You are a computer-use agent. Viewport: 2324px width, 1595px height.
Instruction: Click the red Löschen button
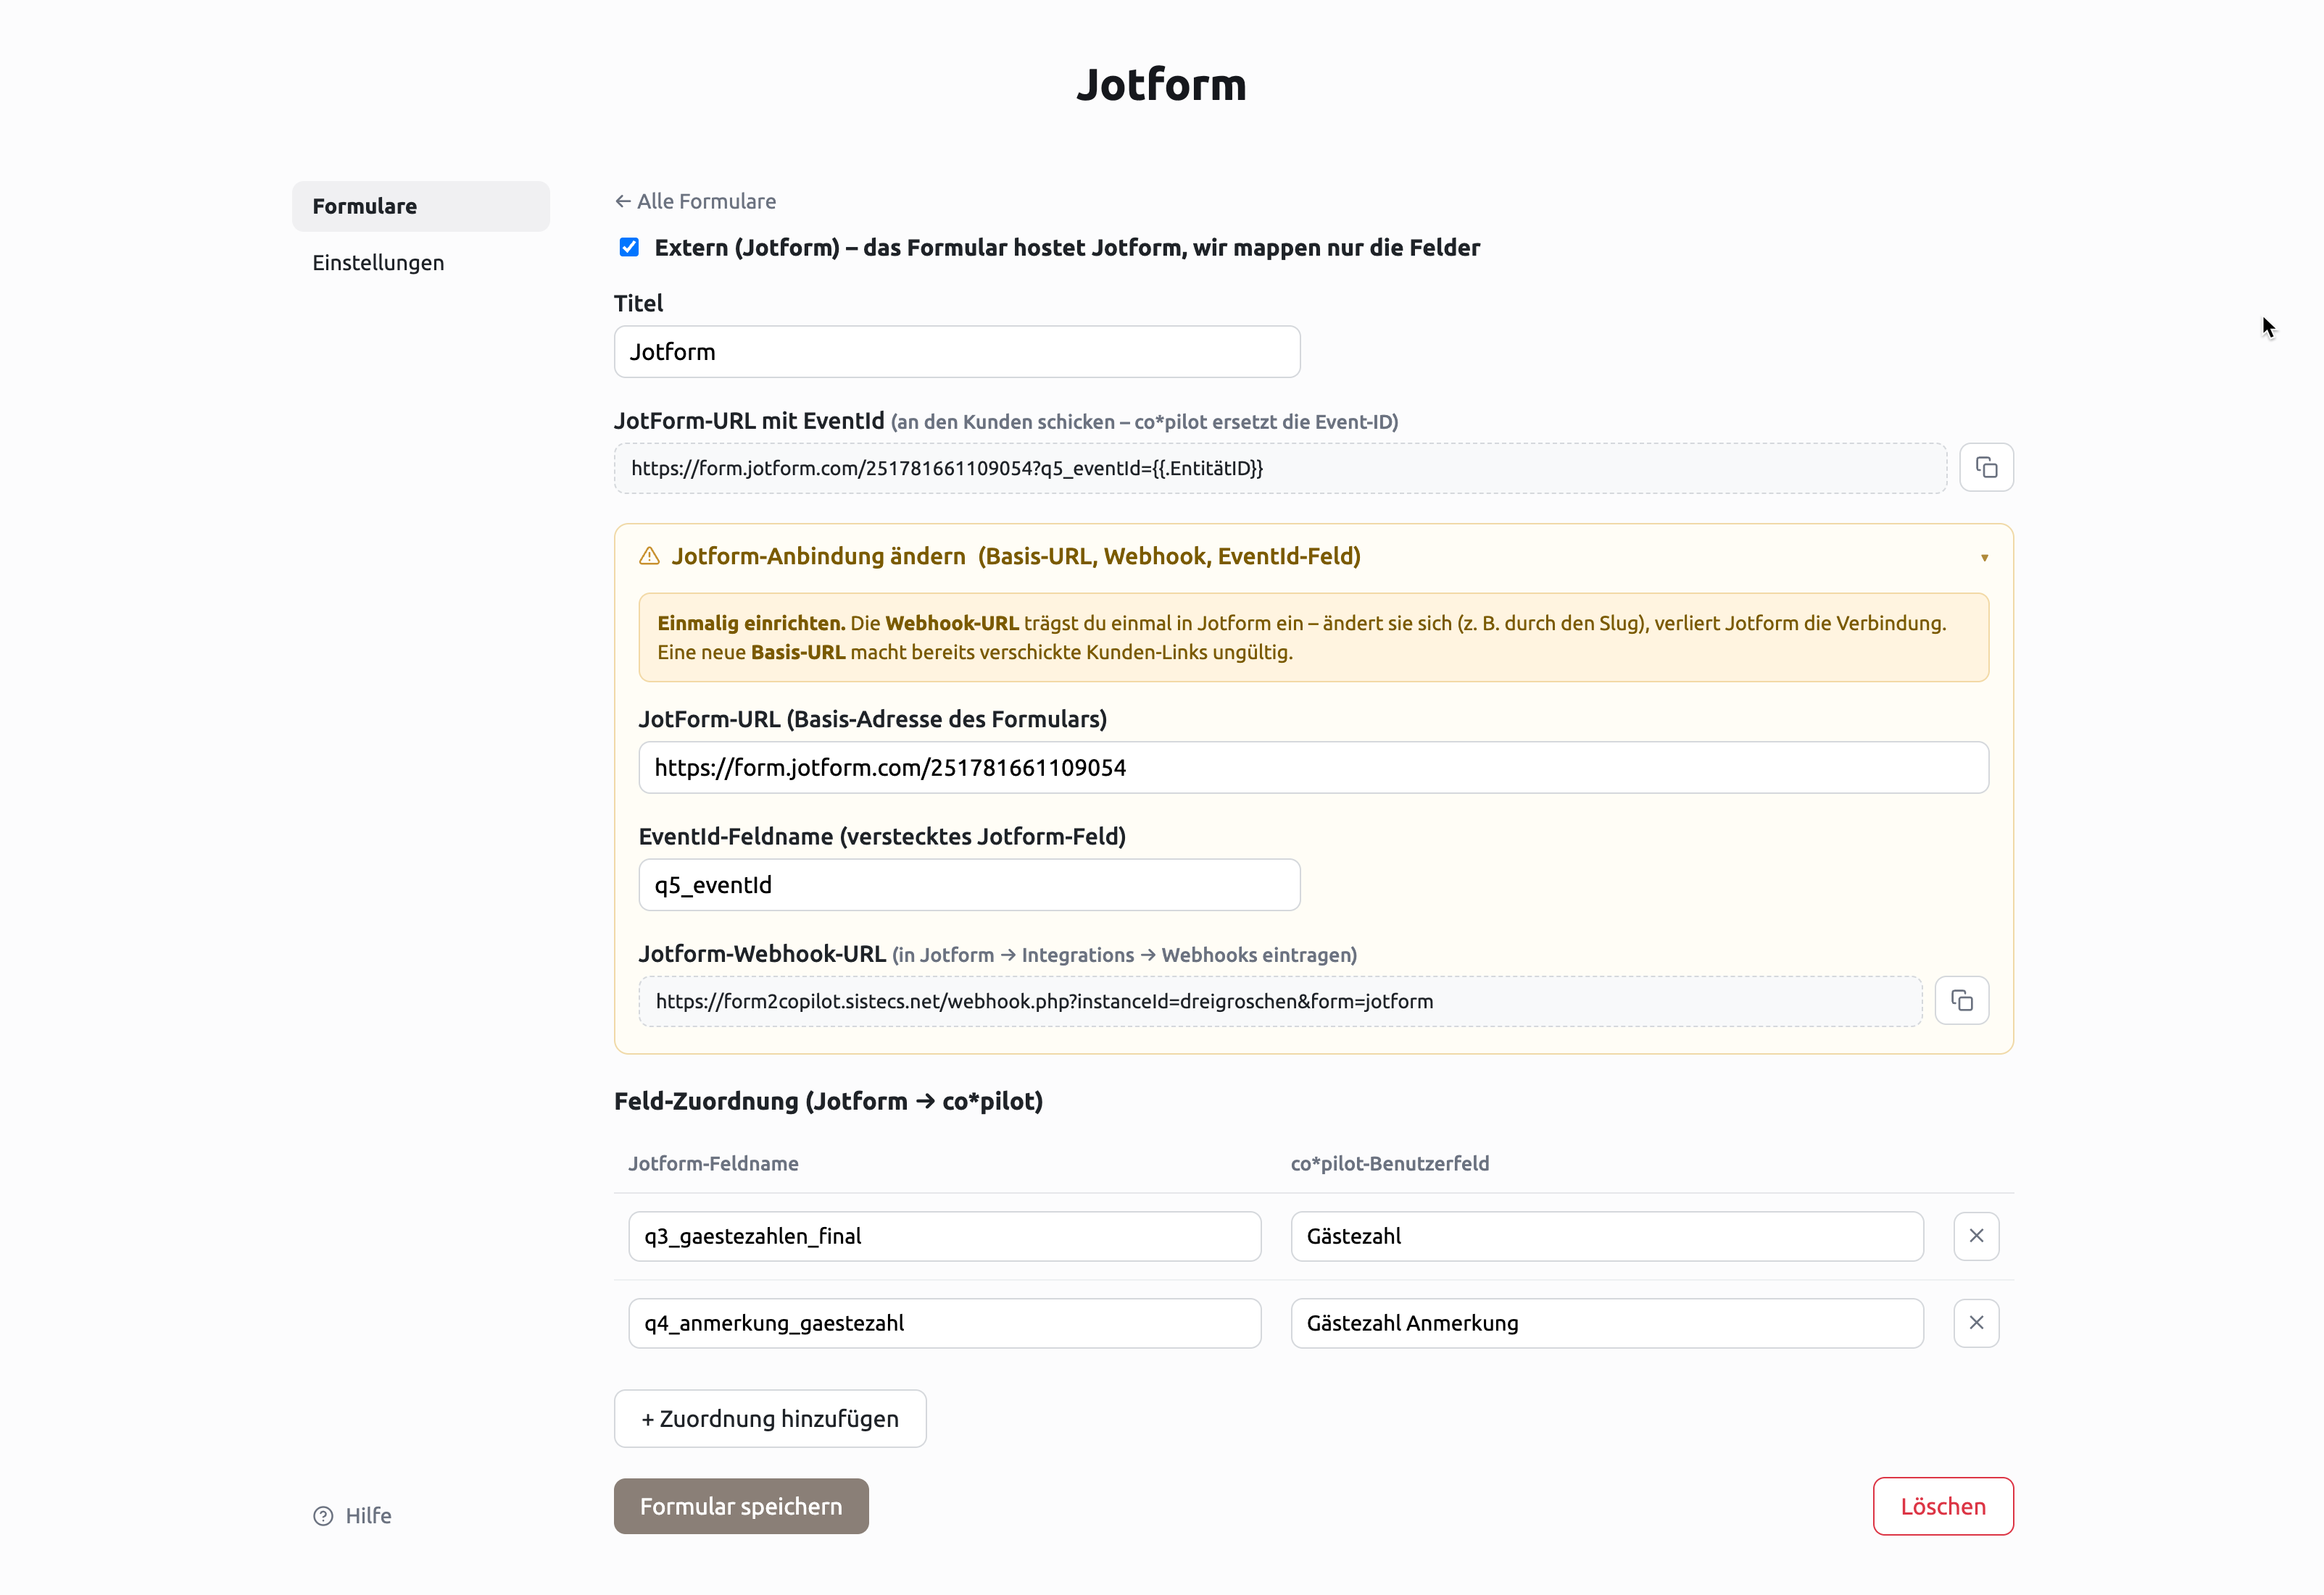pyautogui.click(x=1943, y=1506)
